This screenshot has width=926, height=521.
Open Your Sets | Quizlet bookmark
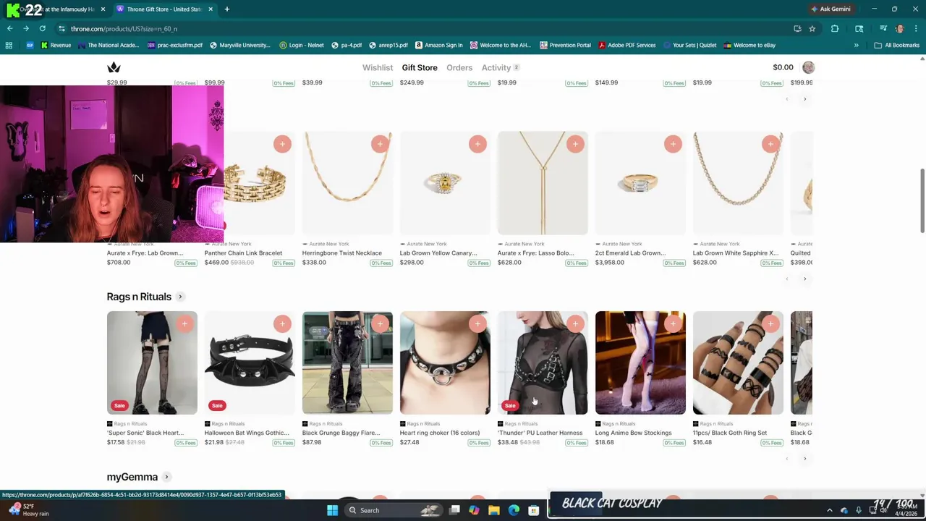[689, 45]
